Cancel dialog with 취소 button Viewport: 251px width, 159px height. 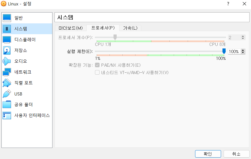click(x=236, y=154)
